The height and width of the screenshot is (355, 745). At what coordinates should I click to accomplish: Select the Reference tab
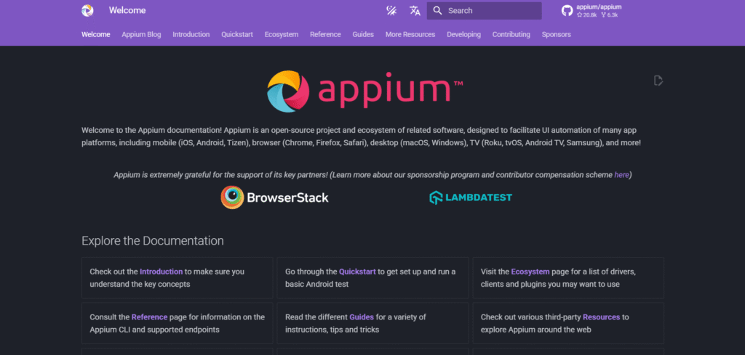pos(325,35)
